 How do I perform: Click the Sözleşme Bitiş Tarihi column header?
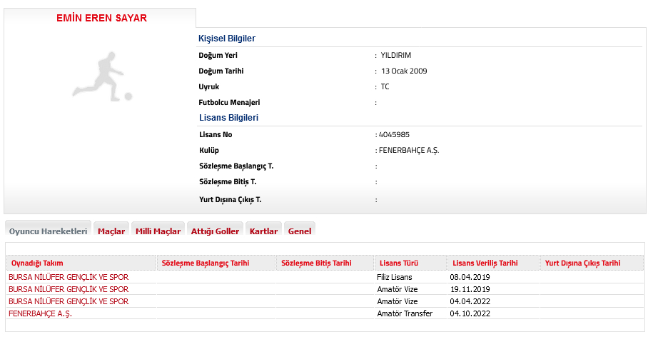coord(316,263)
